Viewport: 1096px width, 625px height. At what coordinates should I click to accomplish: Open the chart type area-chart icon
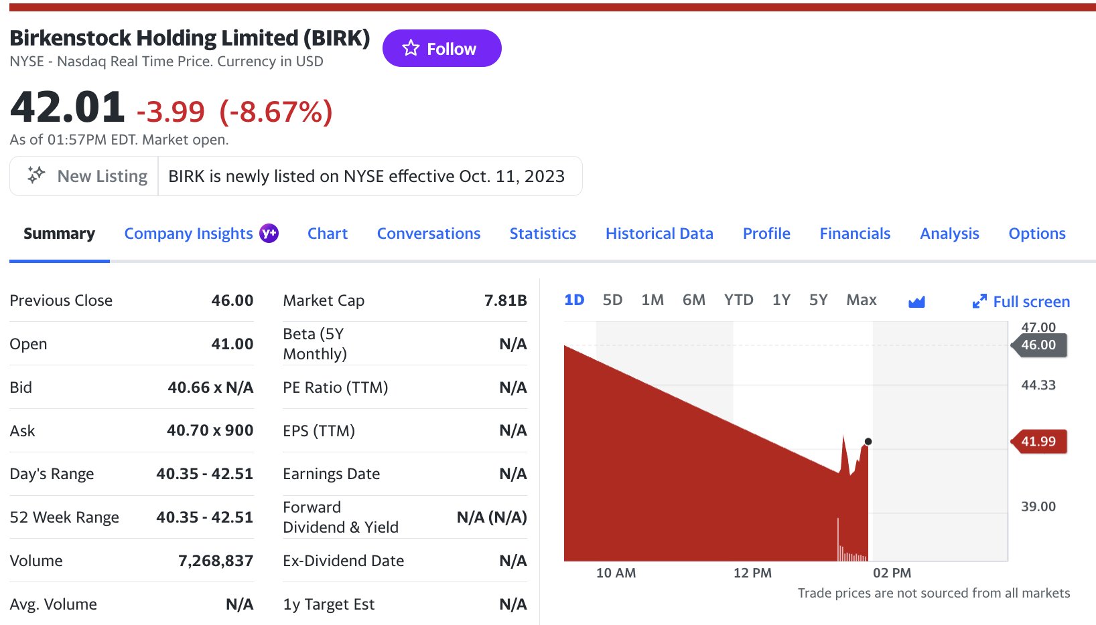(x=916, y=302)
